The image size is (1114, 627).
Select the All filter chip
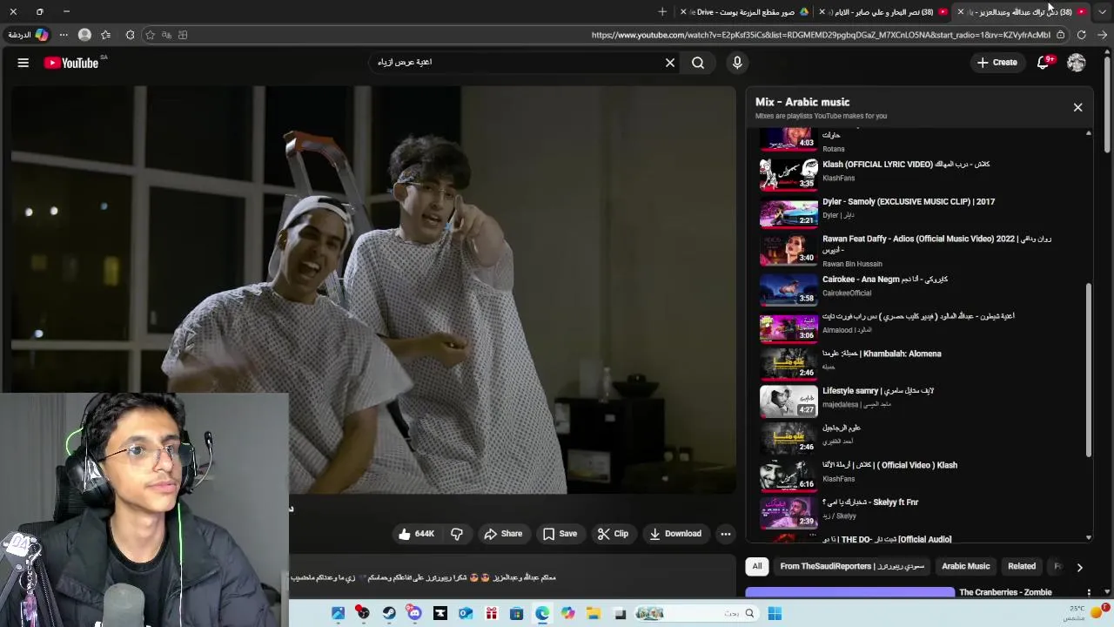point(757,566)
